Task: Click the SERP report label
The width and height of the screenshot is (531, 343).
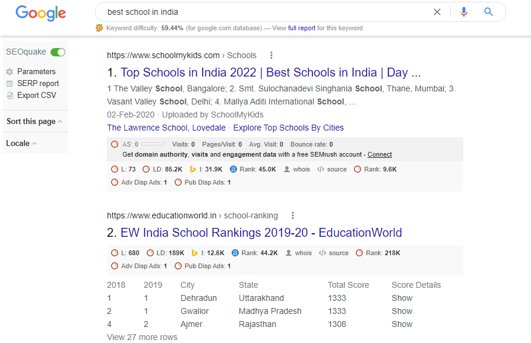Action: pyautogui.click(x=38, y=84)
